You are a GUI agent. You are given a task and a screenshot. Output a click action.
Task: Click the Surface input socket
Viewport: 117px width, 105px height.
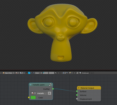point(77,91)
